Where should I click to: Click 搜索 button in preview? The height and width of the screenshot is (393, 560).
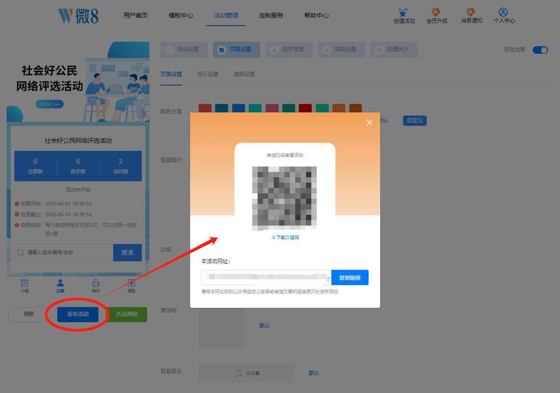point(127,253)
